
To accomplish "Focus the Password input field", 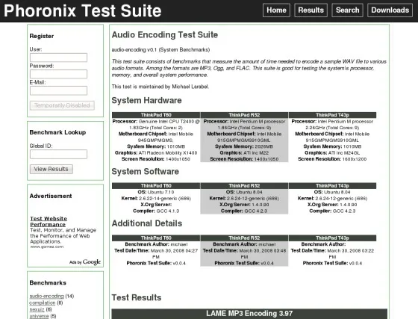I will [x=58, y=74].
